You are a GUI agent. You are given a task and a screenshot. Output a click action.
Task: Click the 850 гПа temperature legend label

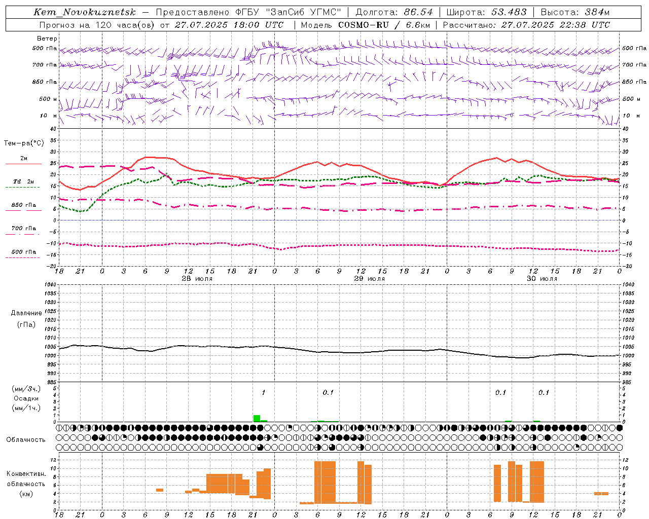click(x=24, y=205)
